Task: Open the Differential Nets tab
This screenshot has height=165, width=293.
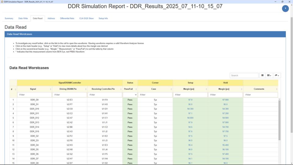Action: (x=67, y=18)
